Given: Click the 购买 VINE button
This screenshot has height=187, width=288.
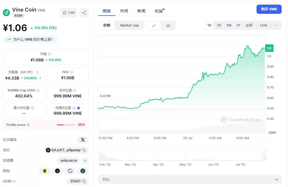Looking at the screenshot, I should (269, 9).
